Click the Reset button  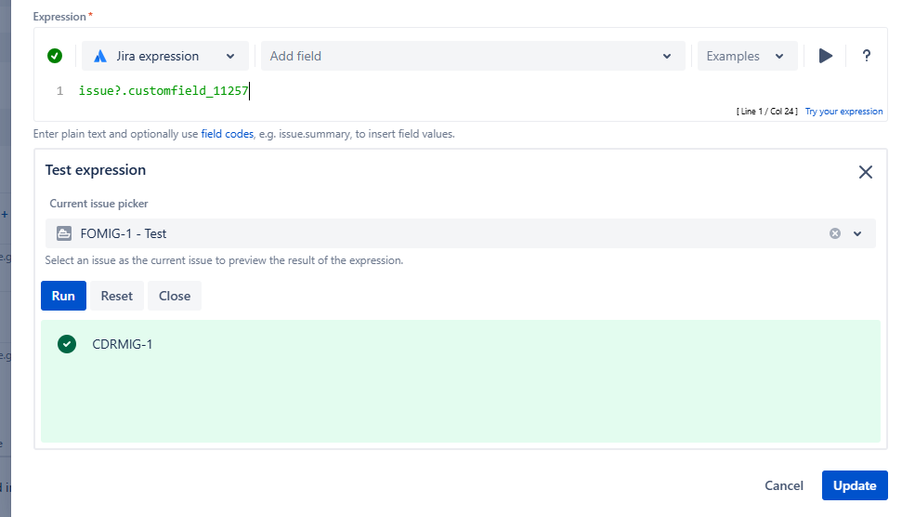117,296
